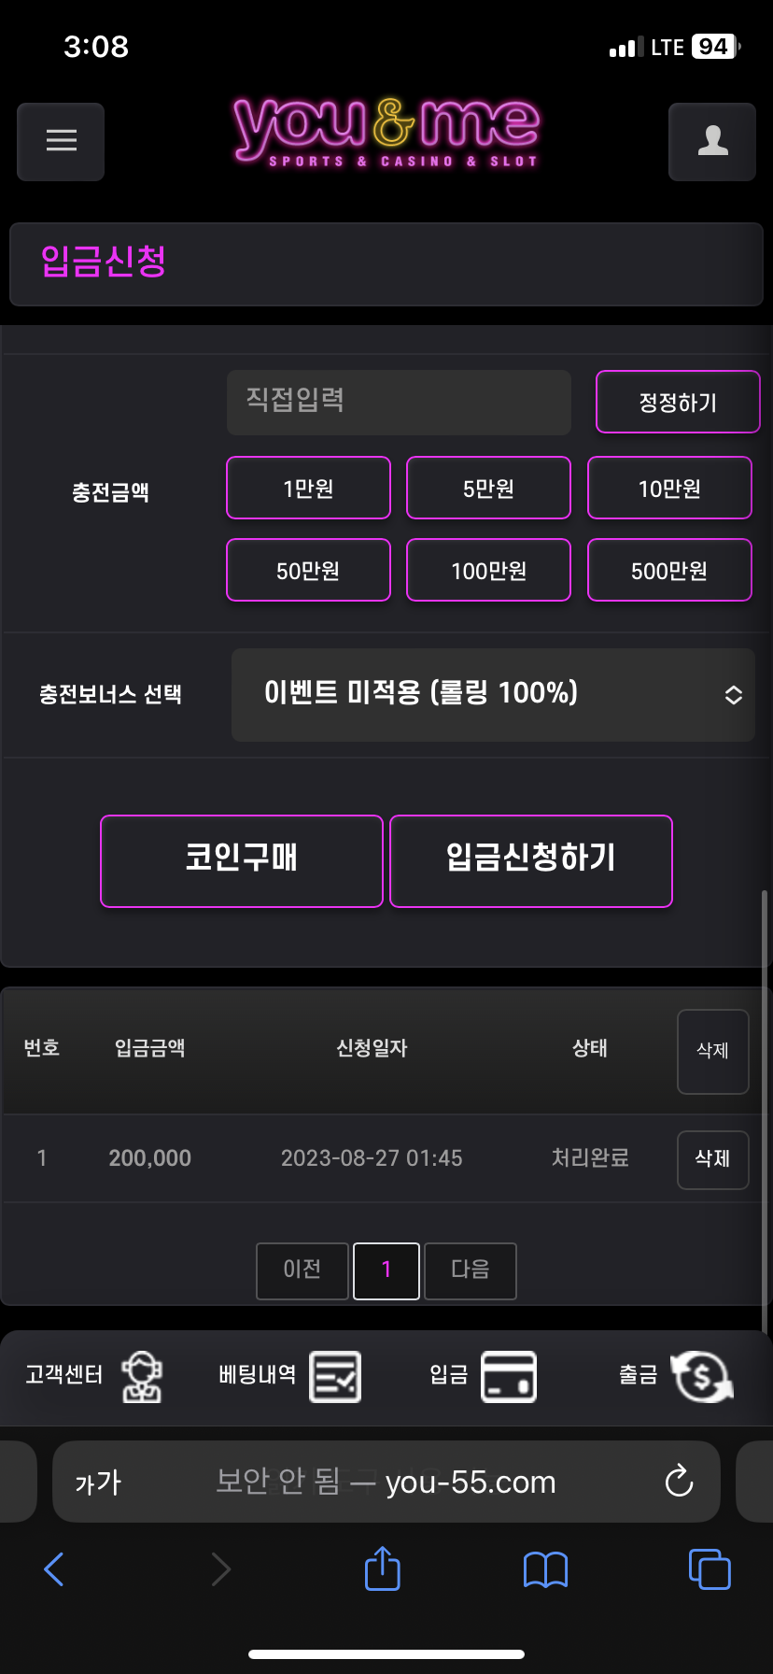Open 가가 text size menu
773x1674 pixels.
(98, 1482)
